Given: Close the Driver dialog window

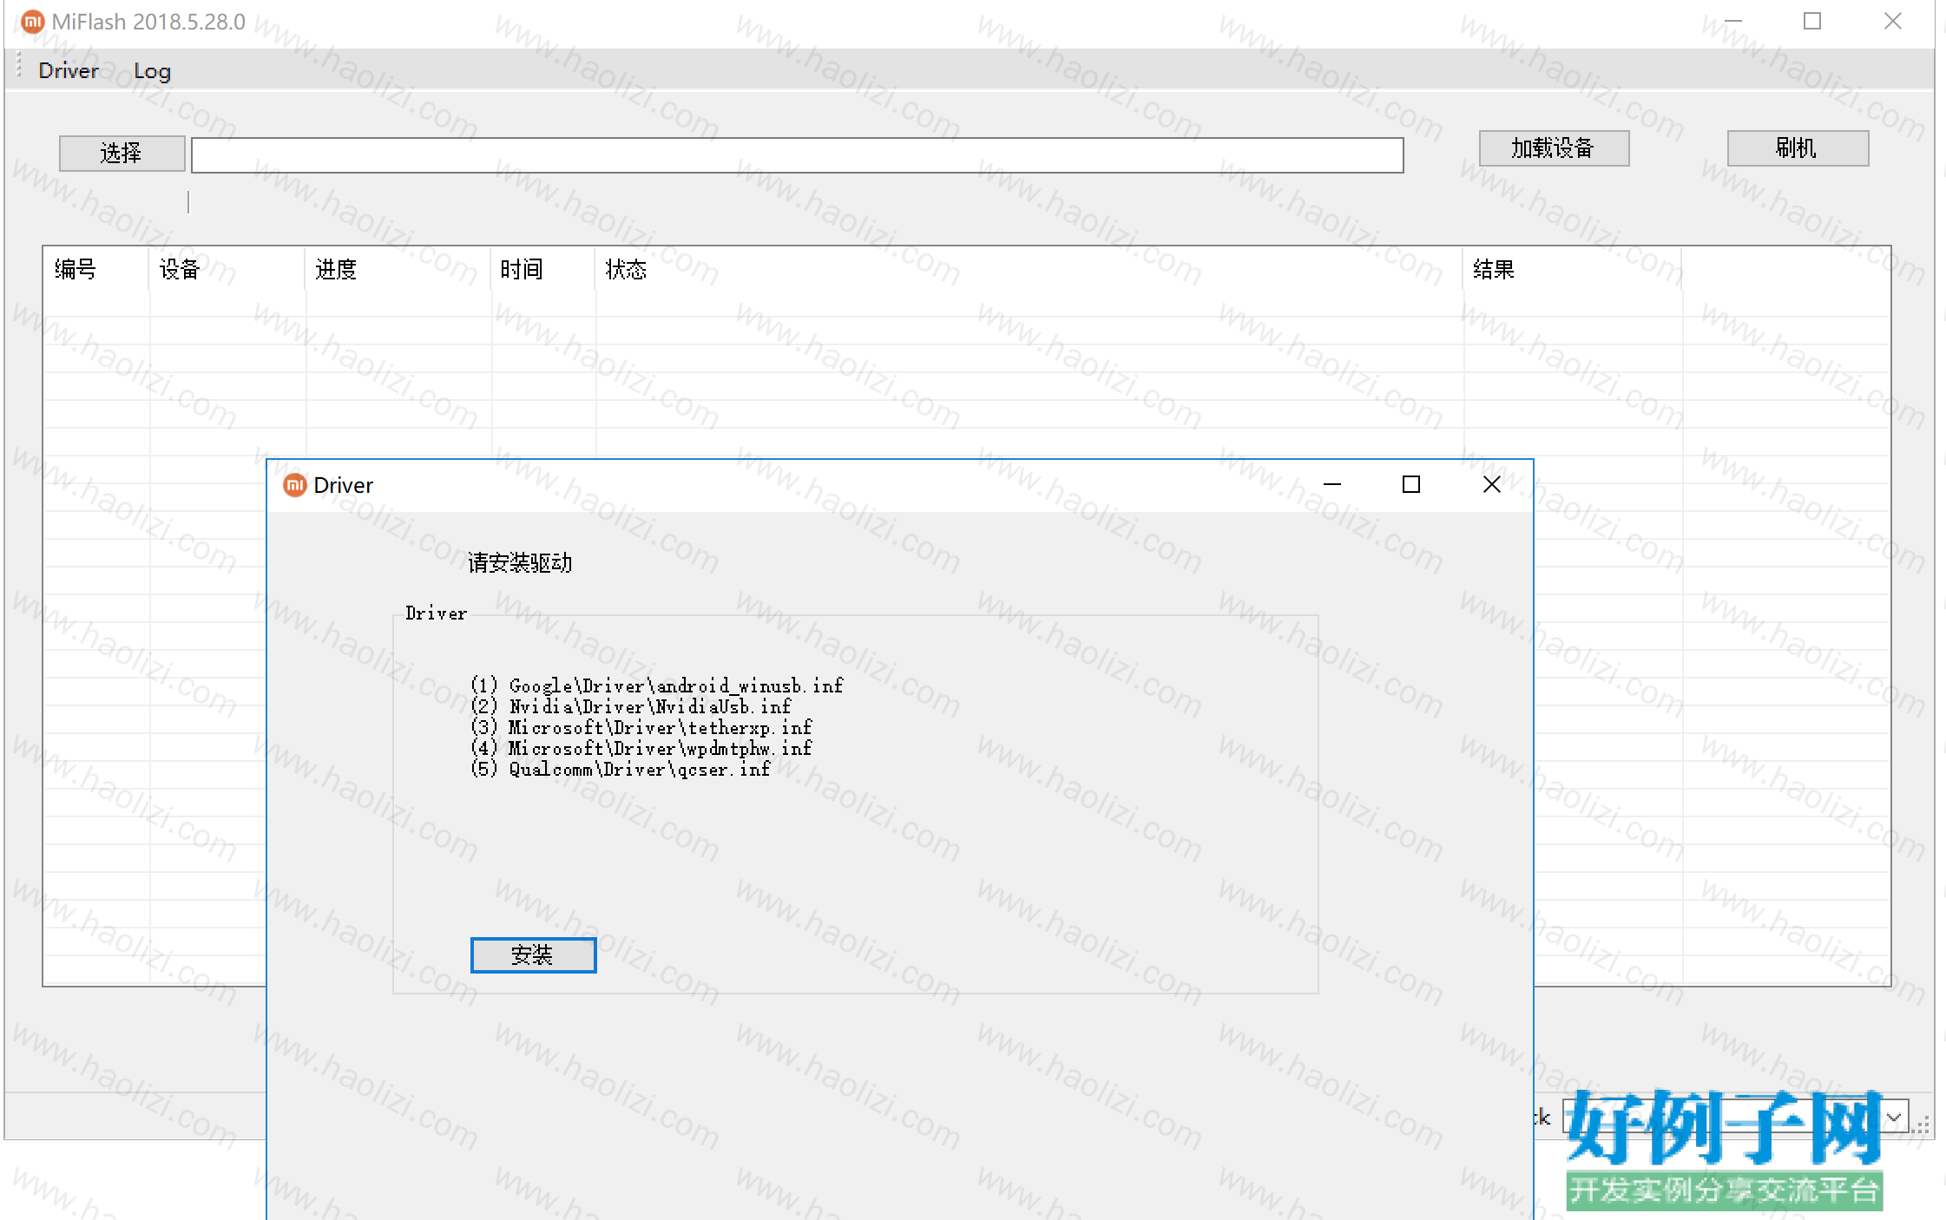Looking at the screenshot, I should point(1491,484).
